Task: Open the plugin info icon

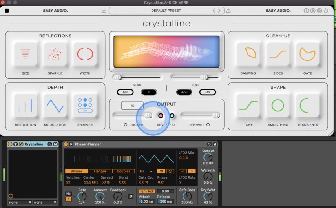Action: 306,11
